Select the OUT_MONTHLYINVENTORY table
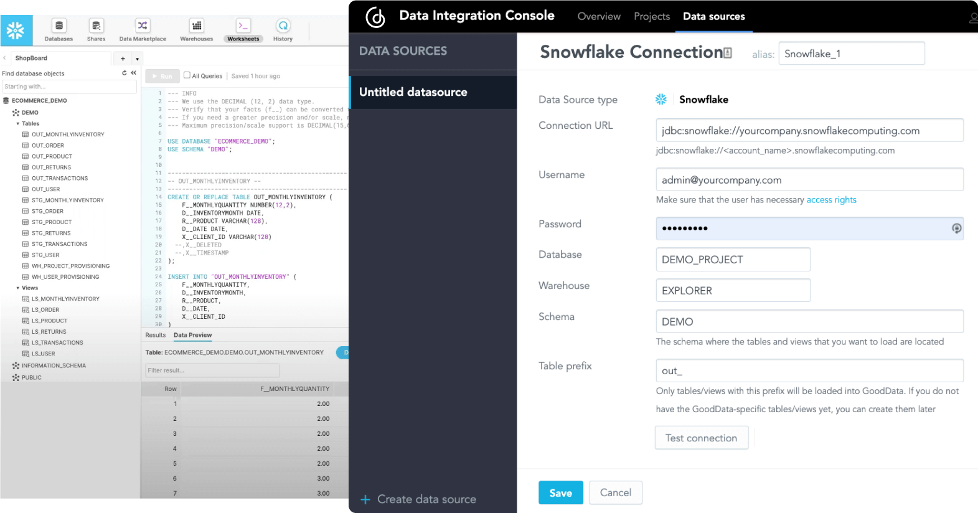978x513 pixels. [x=68, y=134]
